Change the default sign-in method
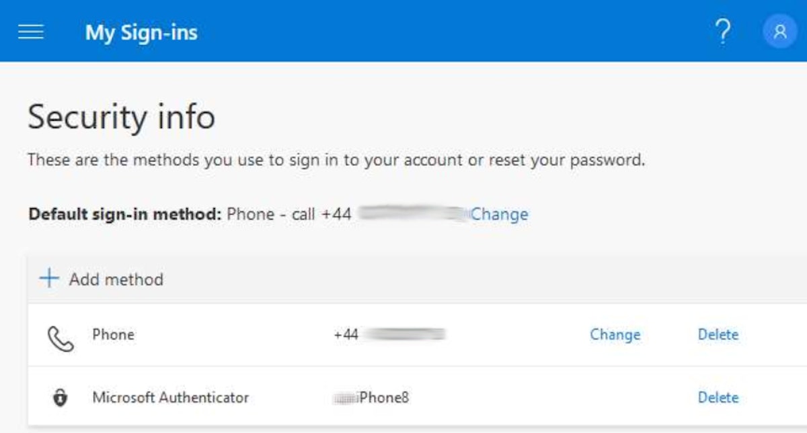Viewport: 807px width, 433px height. pyautogui.click(x=498, y=214)
